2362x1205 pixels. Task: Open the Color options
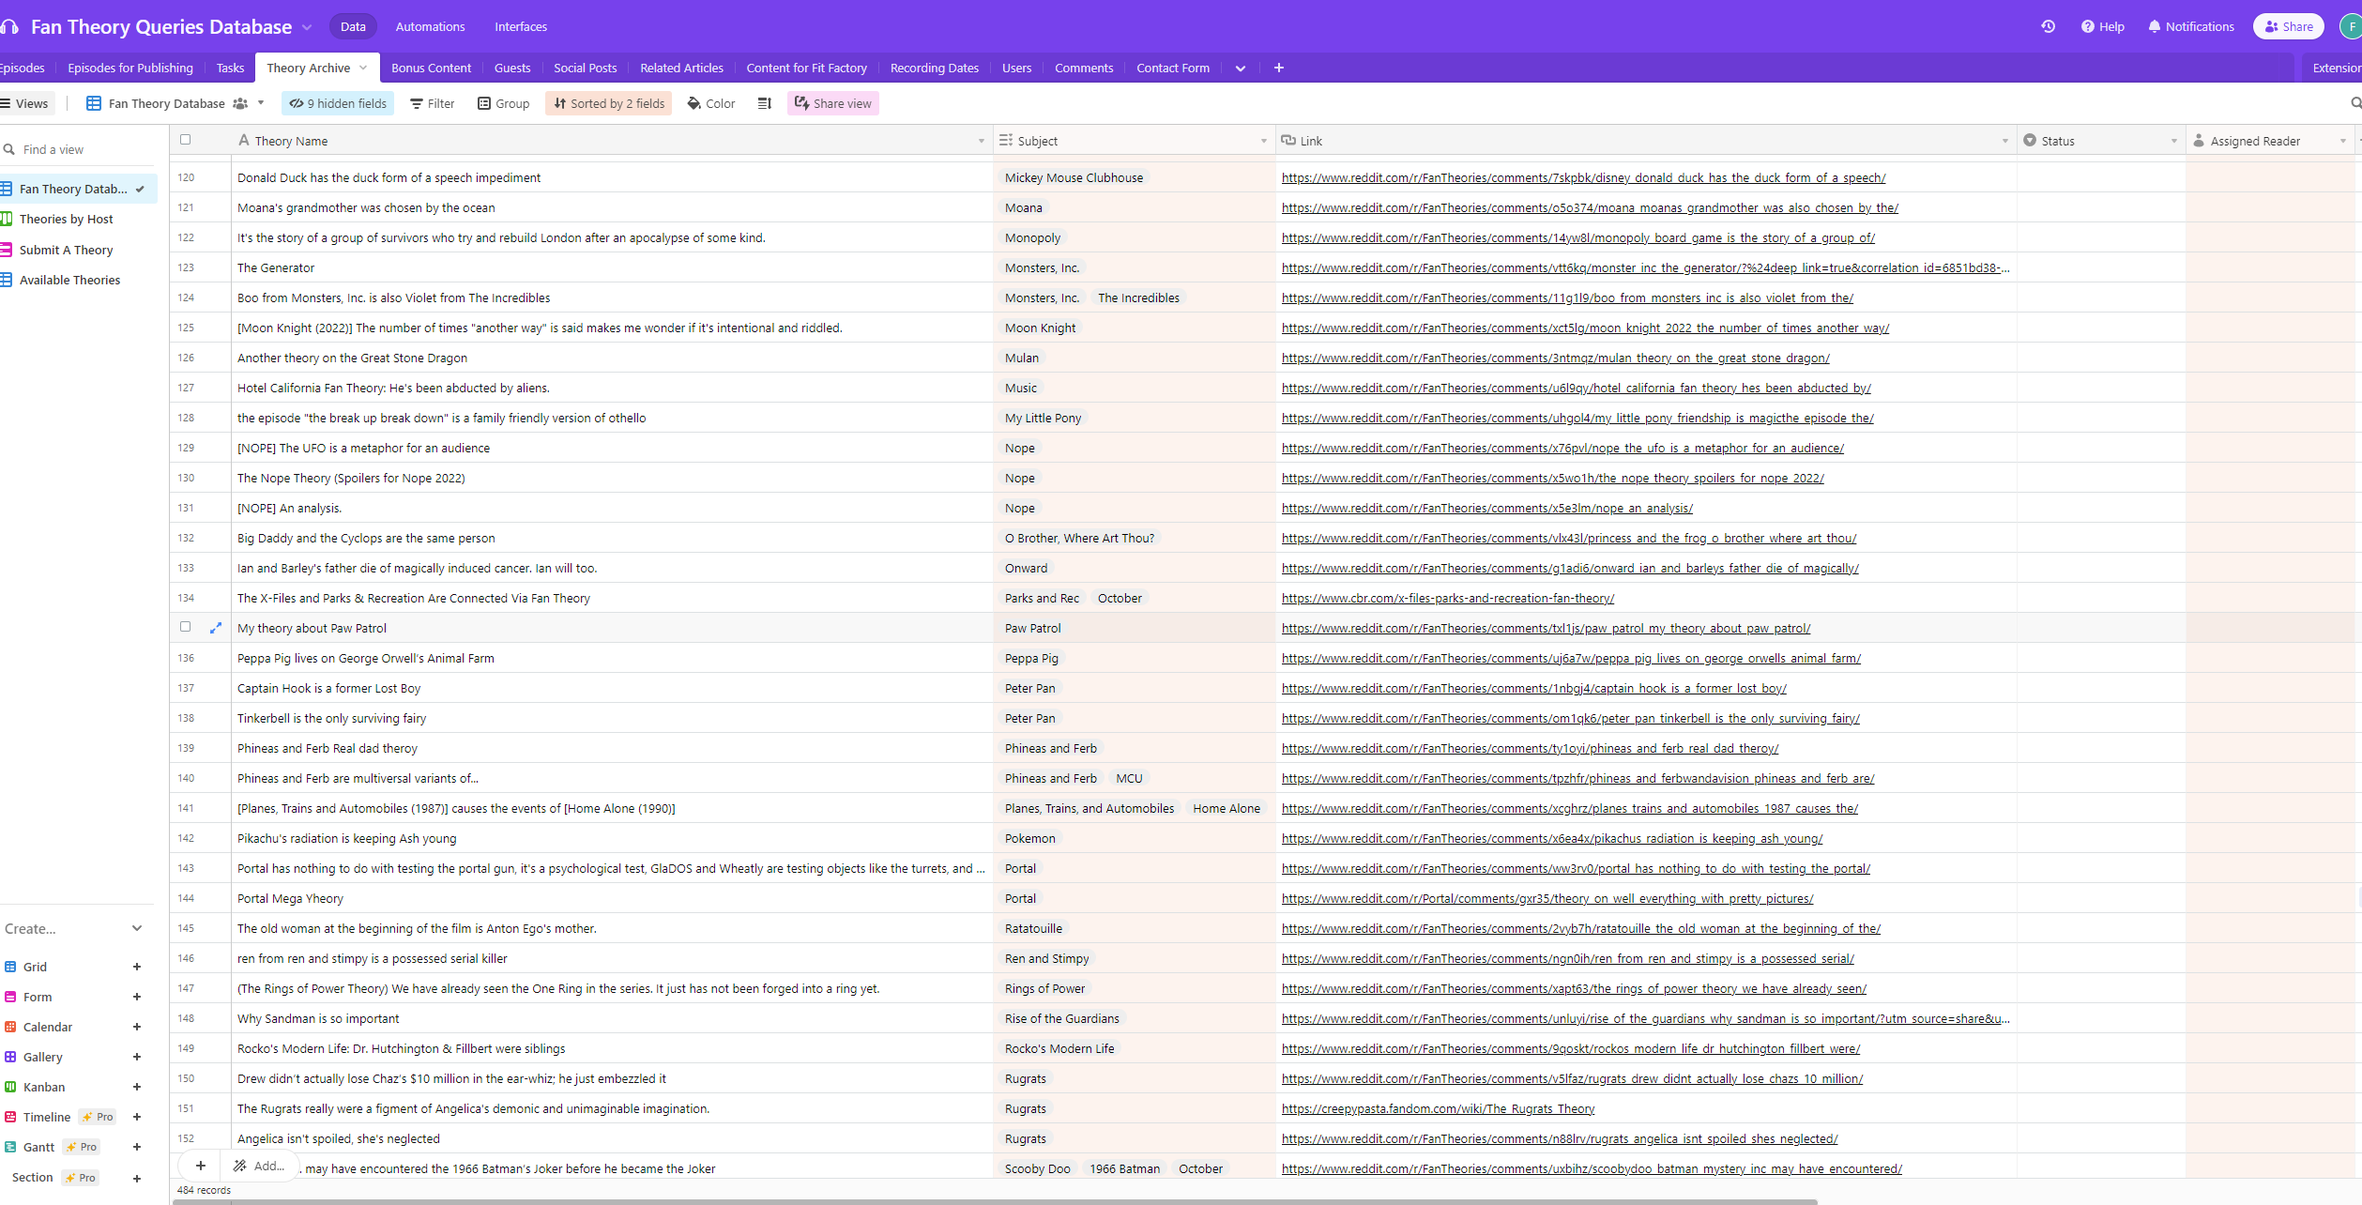711,103
